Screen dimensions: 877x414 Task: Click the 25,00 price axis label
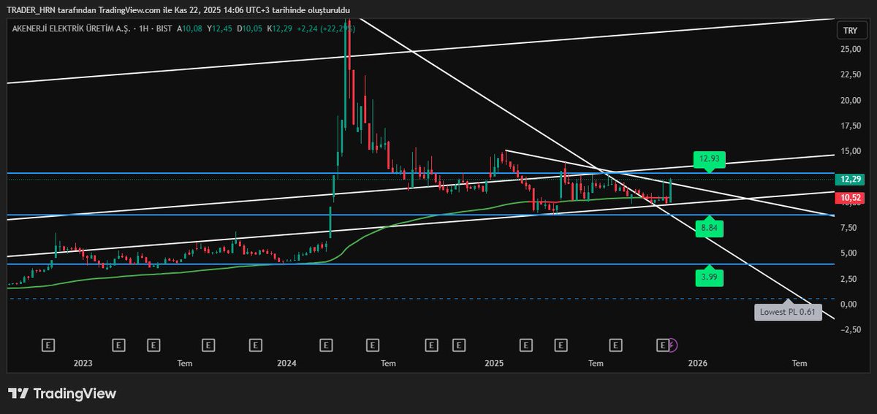[850, 50]
